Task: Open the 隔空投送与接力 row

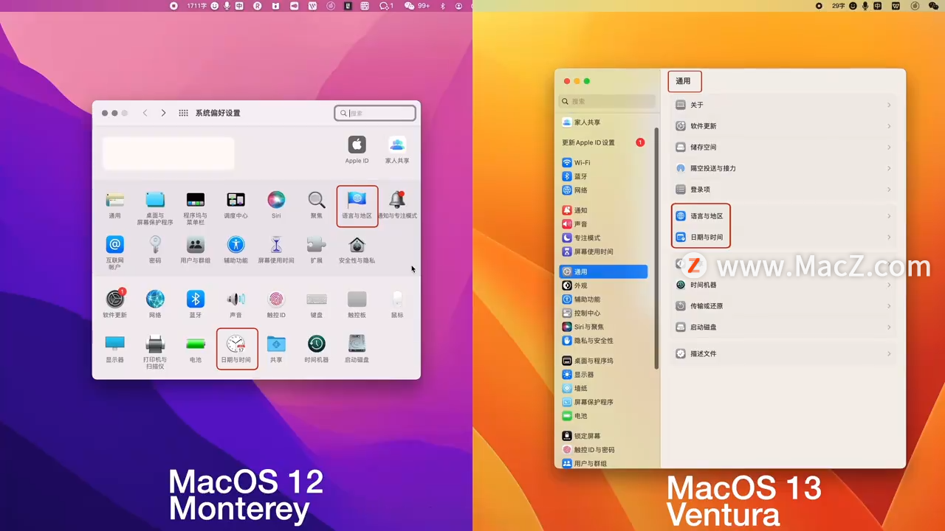Action: [x=783, y=168]
